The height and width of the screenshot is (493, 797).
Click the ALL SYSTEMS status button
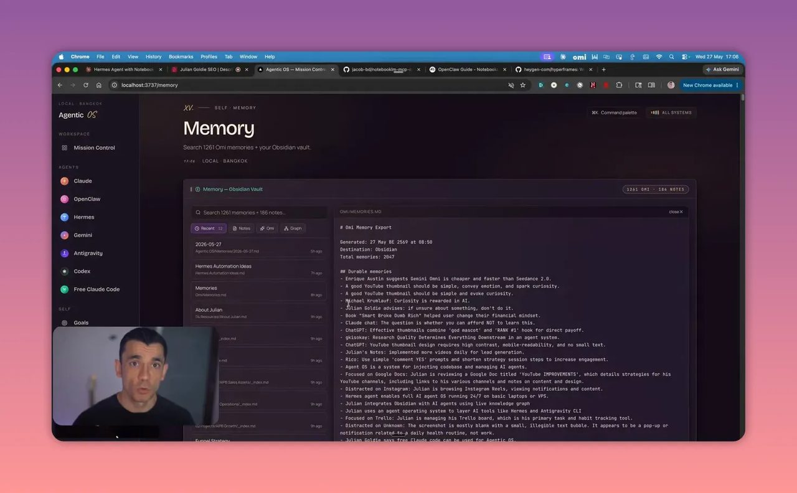(x=671, y=113)
